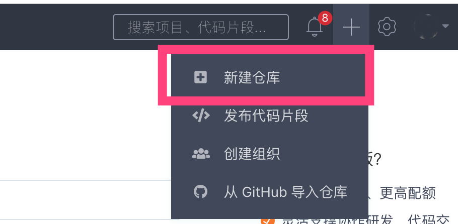Click the plus-square icon beside 新建仓库

point(201,77)
